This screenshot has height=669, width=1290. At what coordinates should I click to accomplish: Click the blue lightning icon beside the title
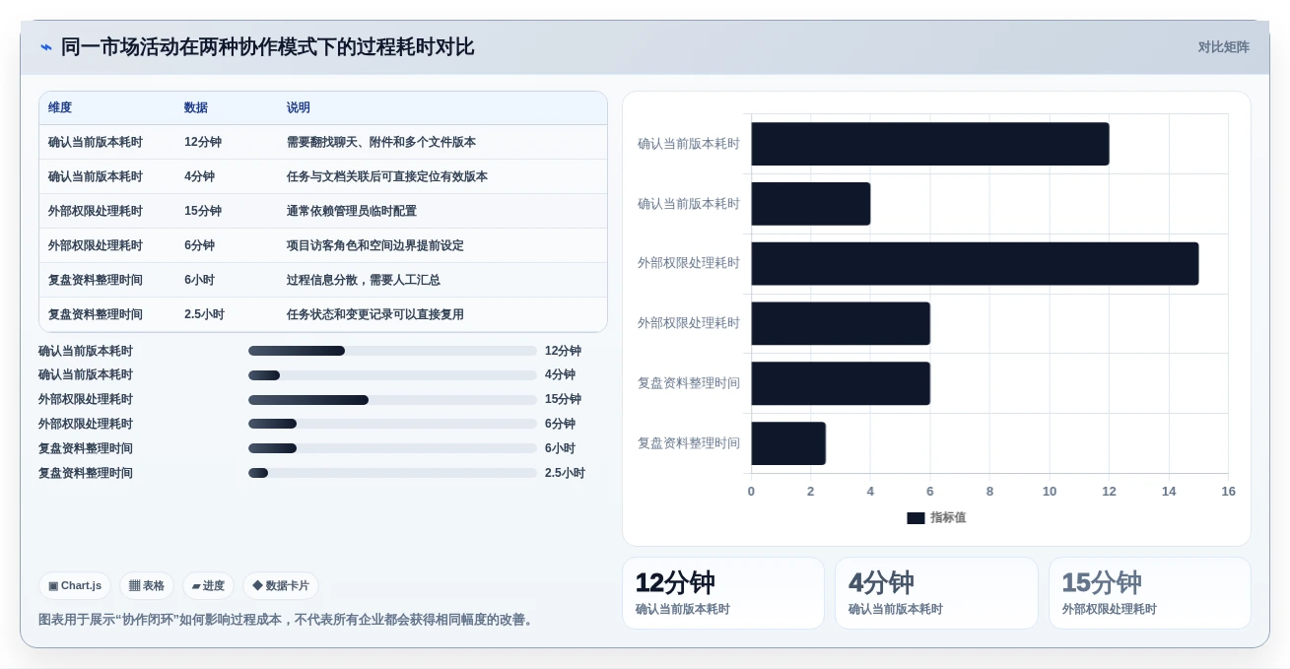point(46,47)
